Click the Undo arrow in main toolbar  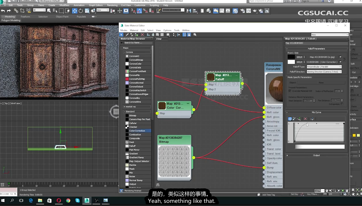[x=3, y=11]
